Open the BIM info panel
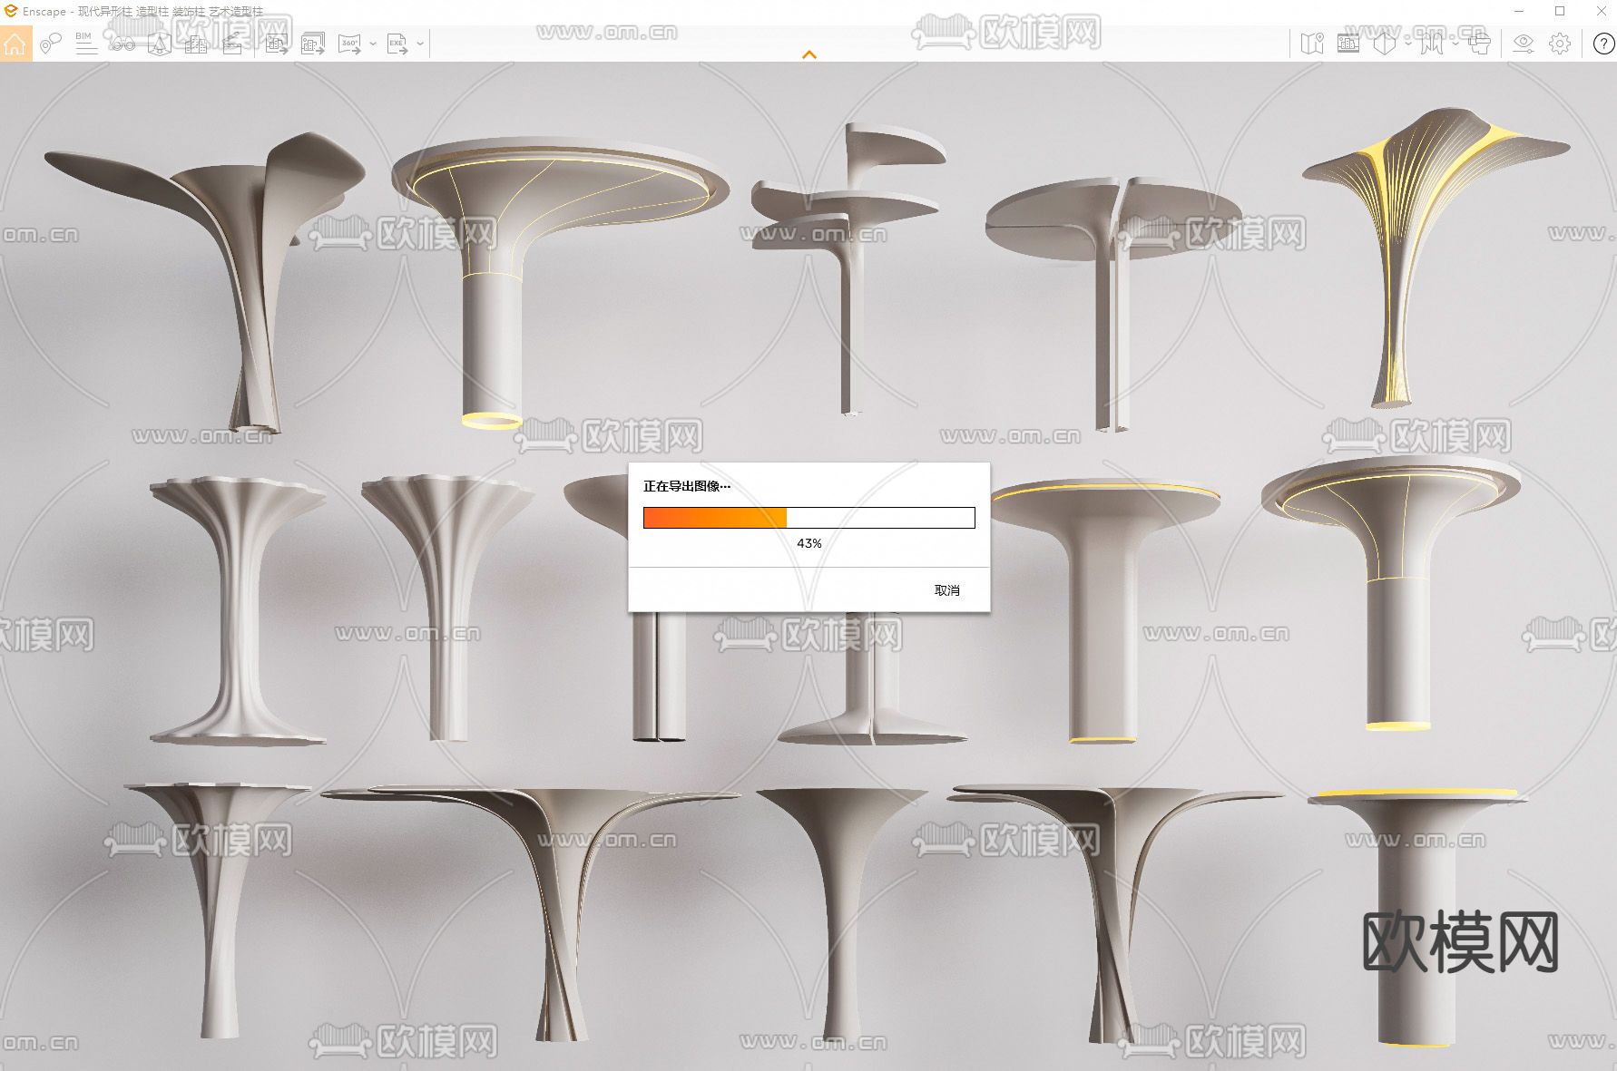1617x1071 pixels. (86, 44)
